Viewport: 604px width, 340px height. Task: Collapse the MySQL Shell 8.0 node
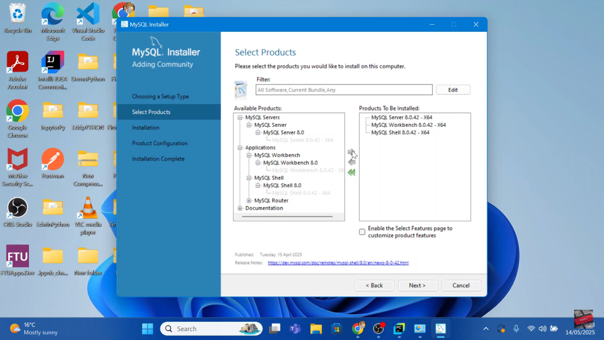(258, 185)
